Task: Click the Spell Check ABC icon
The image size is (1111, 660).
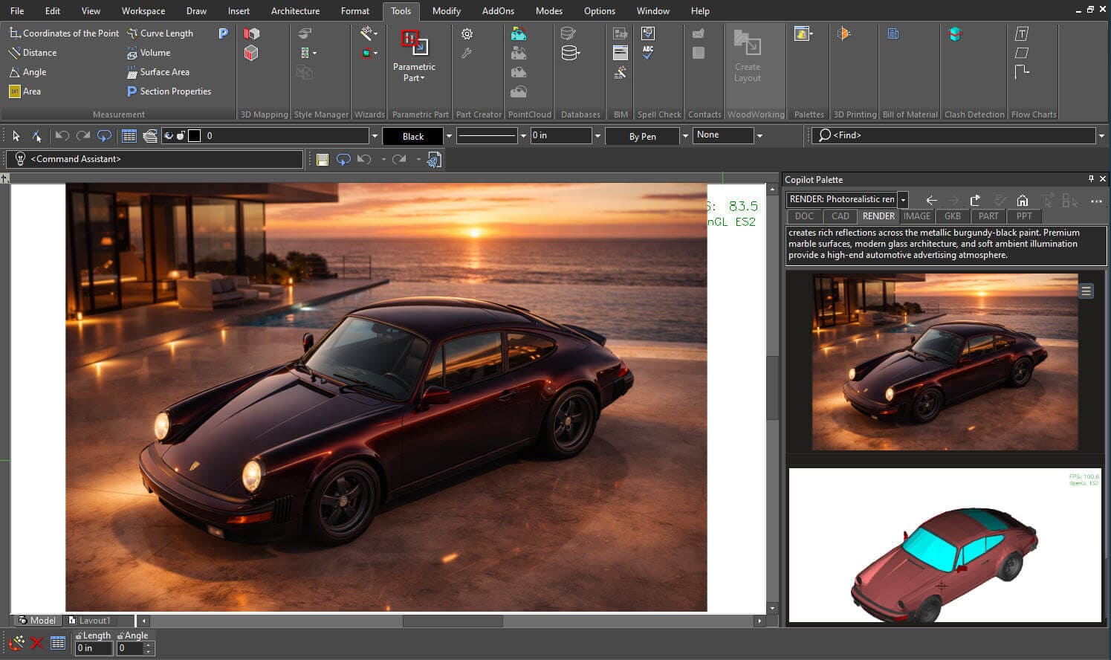Action: (x=648, y=53)
